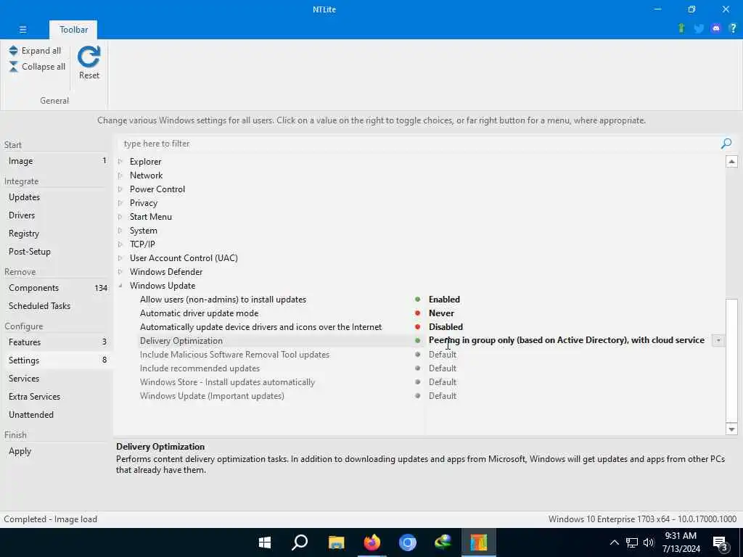Click the scrollbar up arrow
This screenshot has height=557, width=743.
coord(731,162)
